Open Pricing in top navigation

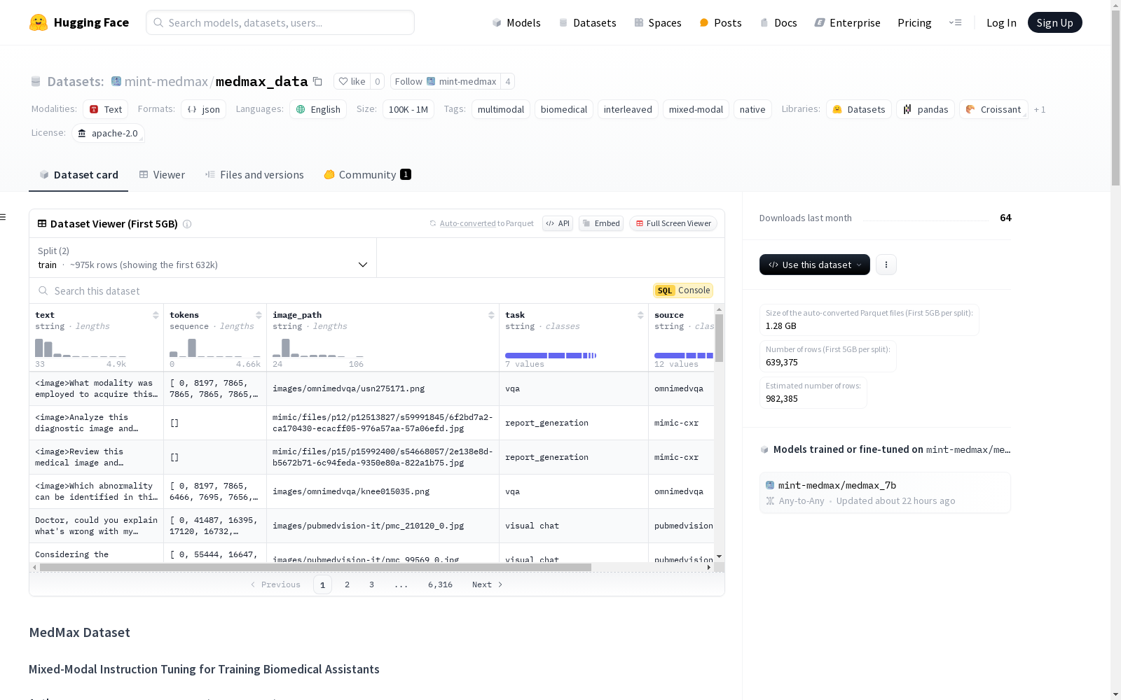pyautogui.click(x=914, y=22)
